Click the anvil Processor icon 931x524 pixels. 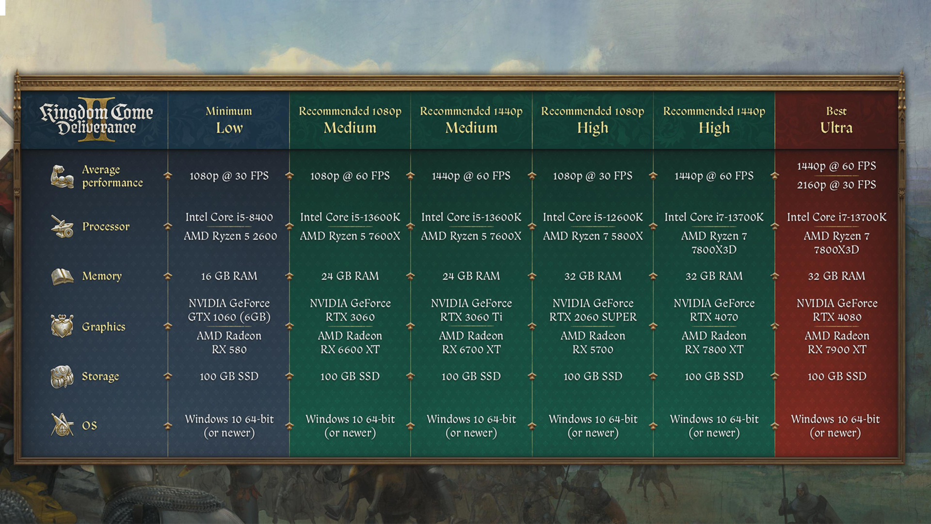[x=62, y=227]
